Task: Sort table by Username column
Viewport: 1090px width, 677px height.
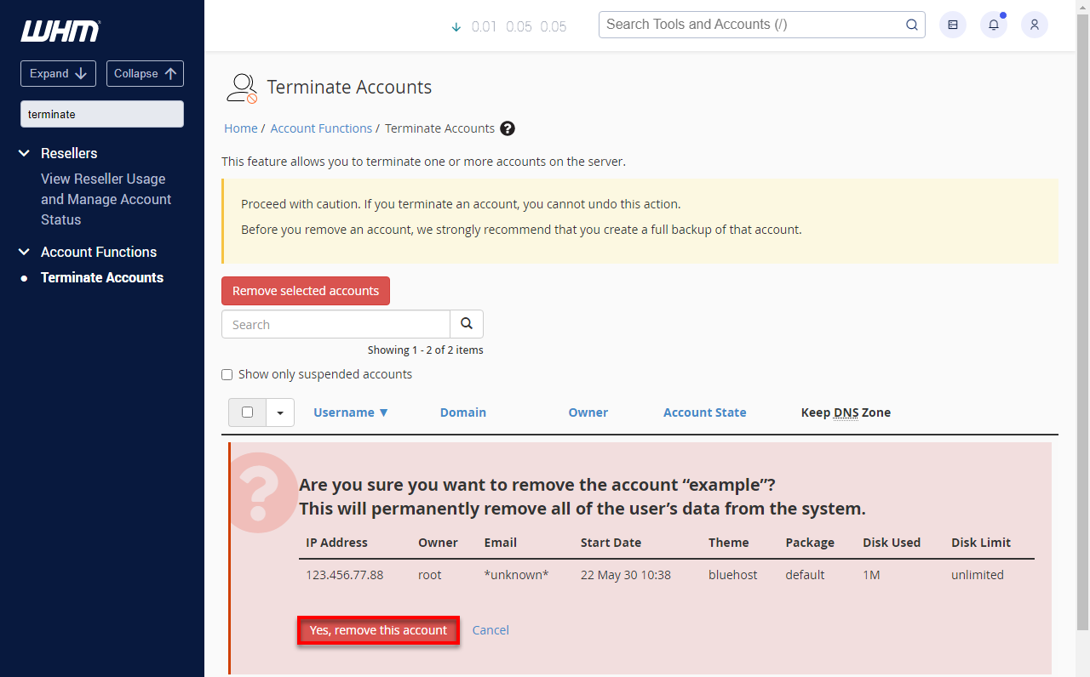Action: [350, 412]
